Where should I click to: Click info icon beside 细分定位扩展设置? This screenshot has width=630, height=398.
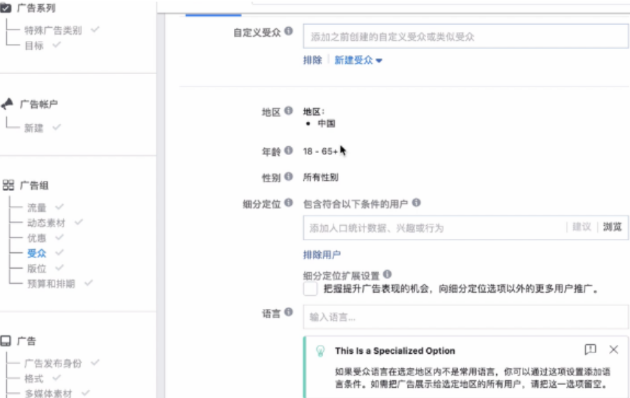point(387,275)
